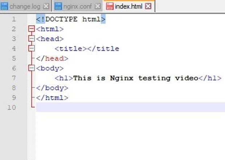Place cursor on highlighted empty line 10

point(130,107)
